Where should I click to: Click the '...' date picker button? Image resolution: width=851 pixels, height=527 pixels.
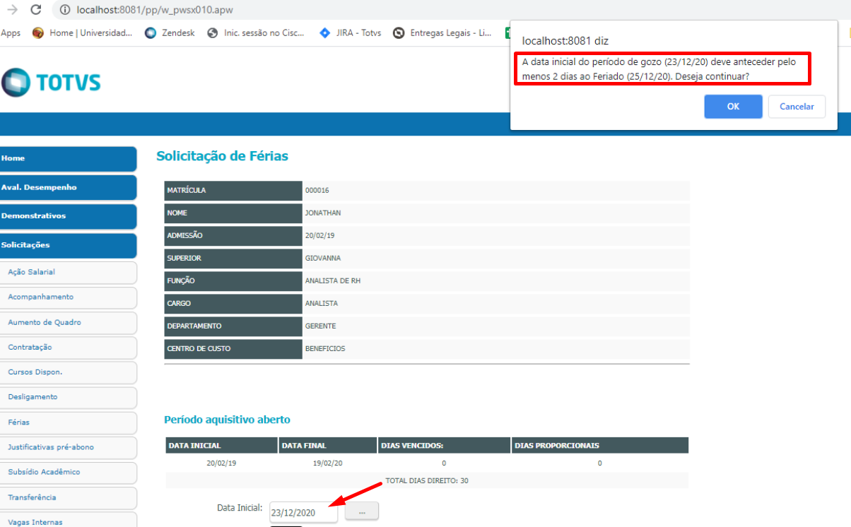pos(362,511)
